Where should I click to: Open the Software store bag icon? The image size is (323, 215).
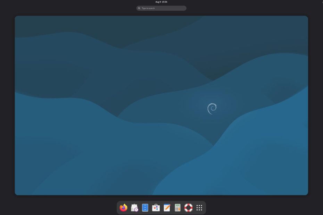pos(156,208)
